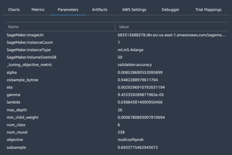Click the multi:softprob objective value
Screen dimensions: 232x155
(130, 140)
